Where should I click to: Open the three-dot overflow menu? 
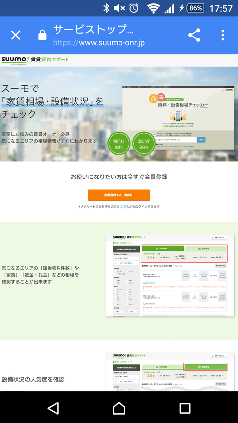click(x=223, y=35)
